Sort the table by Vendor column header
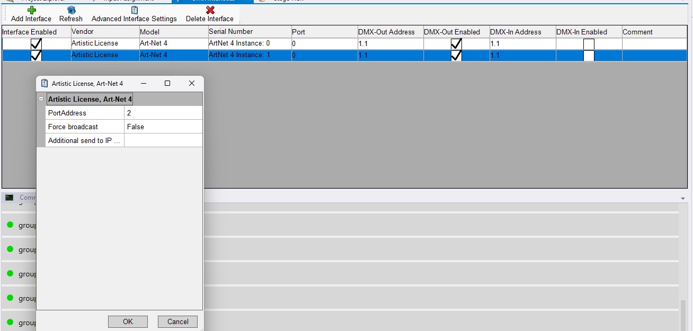 [105, 32]
